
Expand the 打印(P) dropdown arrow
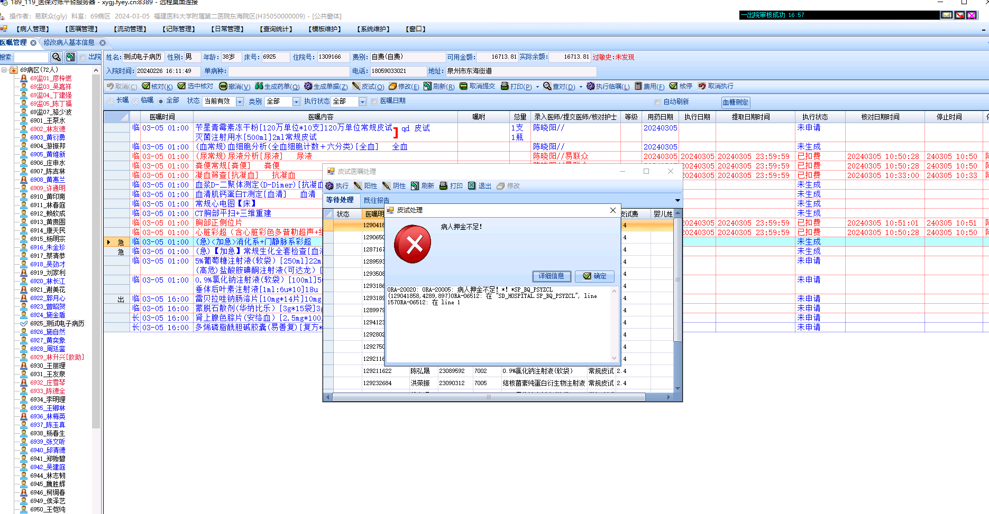pyautogui.click(x=537, y=87)
